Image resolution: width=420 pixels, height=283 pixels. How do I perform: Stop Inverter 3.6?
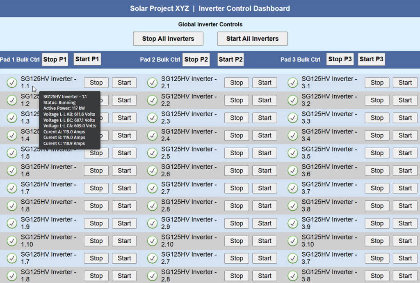coord(377,170)
